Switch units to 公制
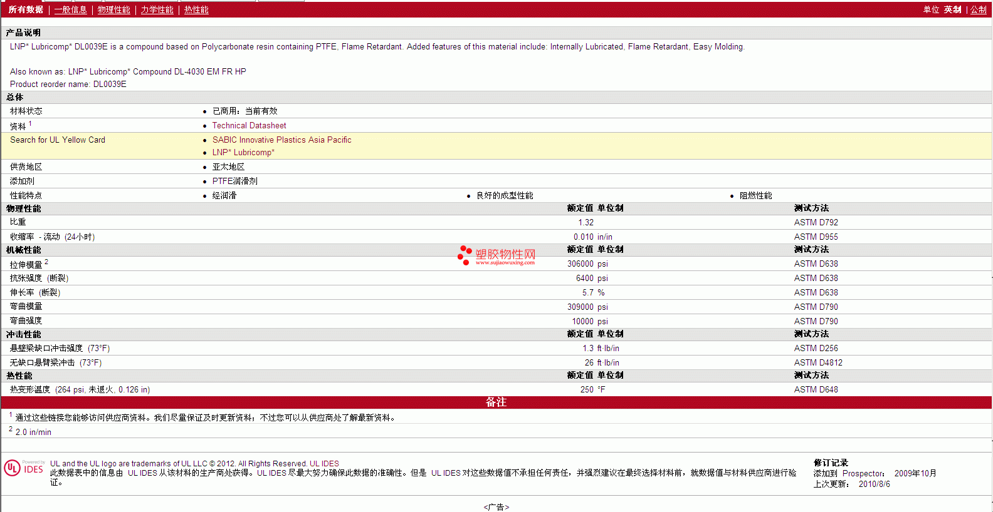The image size is (993, 512). 979,9
